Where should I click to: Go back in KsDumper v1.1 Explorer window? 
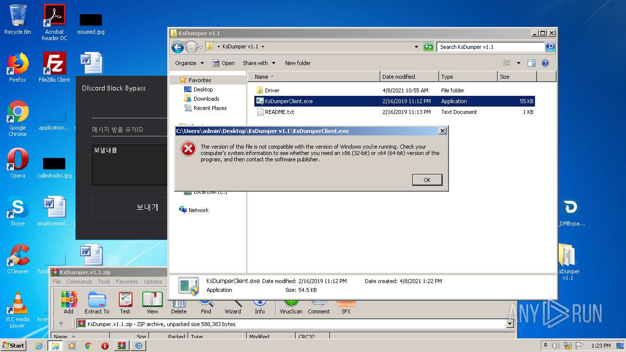click(x=178, y=47)
